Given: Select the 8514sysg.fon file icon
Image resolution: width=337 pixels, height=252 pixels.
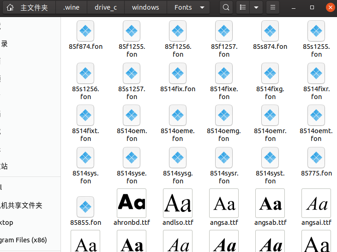Looking at the screenshot, I should [178, 158].
